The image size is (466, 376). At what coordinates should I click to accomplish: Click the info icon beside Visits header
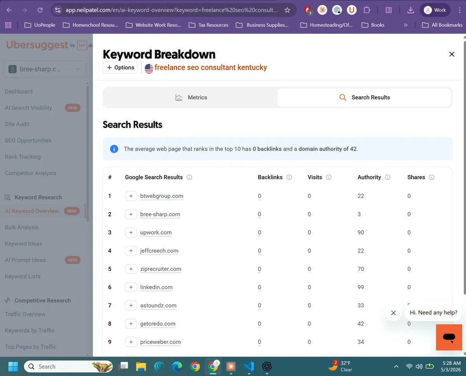[x=329, y=177]
